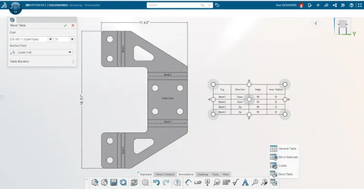Click the Redo arrow icon
364x189 pixels.
point(166,182)
